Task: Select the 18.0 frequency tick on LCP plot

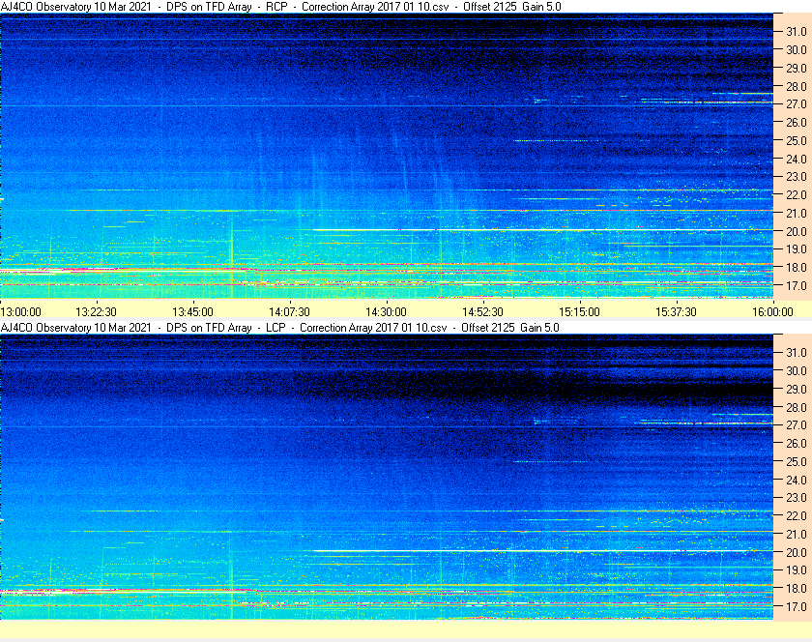Action: [x=797, y=589]
